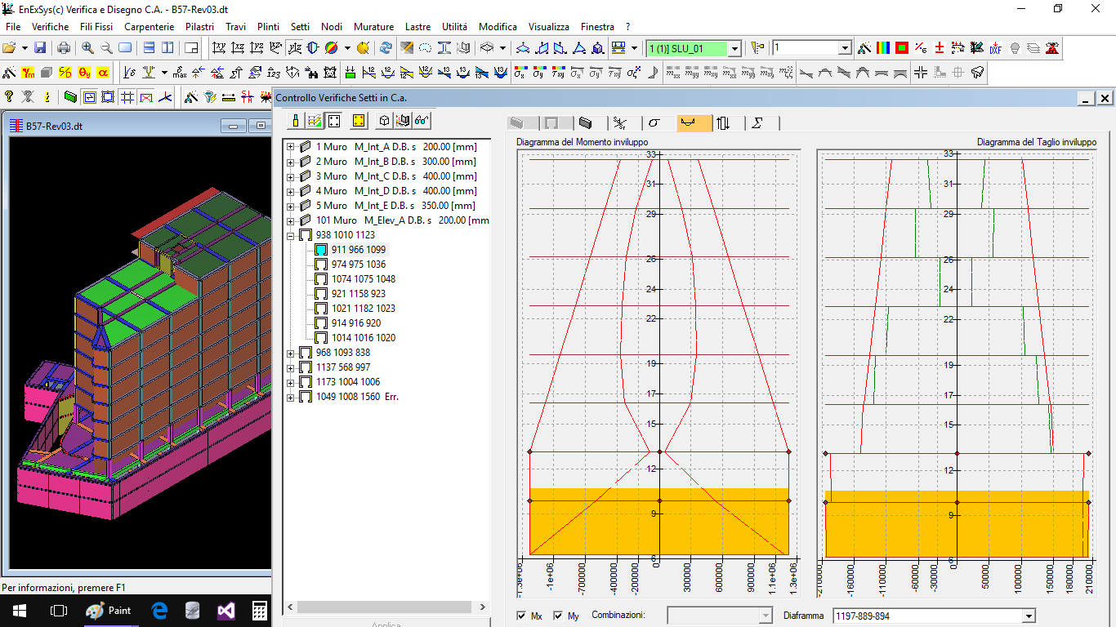Viewport: 1116px width, 627px height.
Task: Select tree item 1021 1182 1023
Action: (364, 309)
